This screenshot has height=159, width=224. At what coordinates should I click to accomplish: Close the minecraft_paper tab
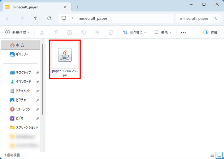(65, 7)
